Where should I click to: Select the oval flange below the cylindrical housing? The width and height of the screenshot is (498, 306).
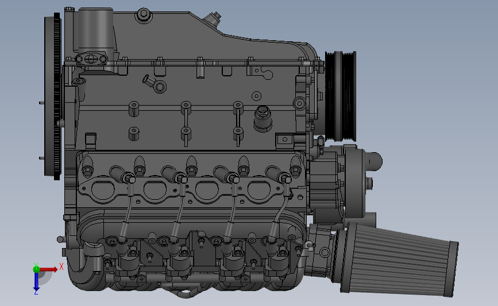[x=91, y=59]
